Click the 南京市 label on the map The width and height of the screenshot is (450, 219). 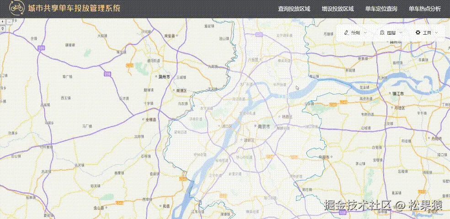tap(264, 126)
